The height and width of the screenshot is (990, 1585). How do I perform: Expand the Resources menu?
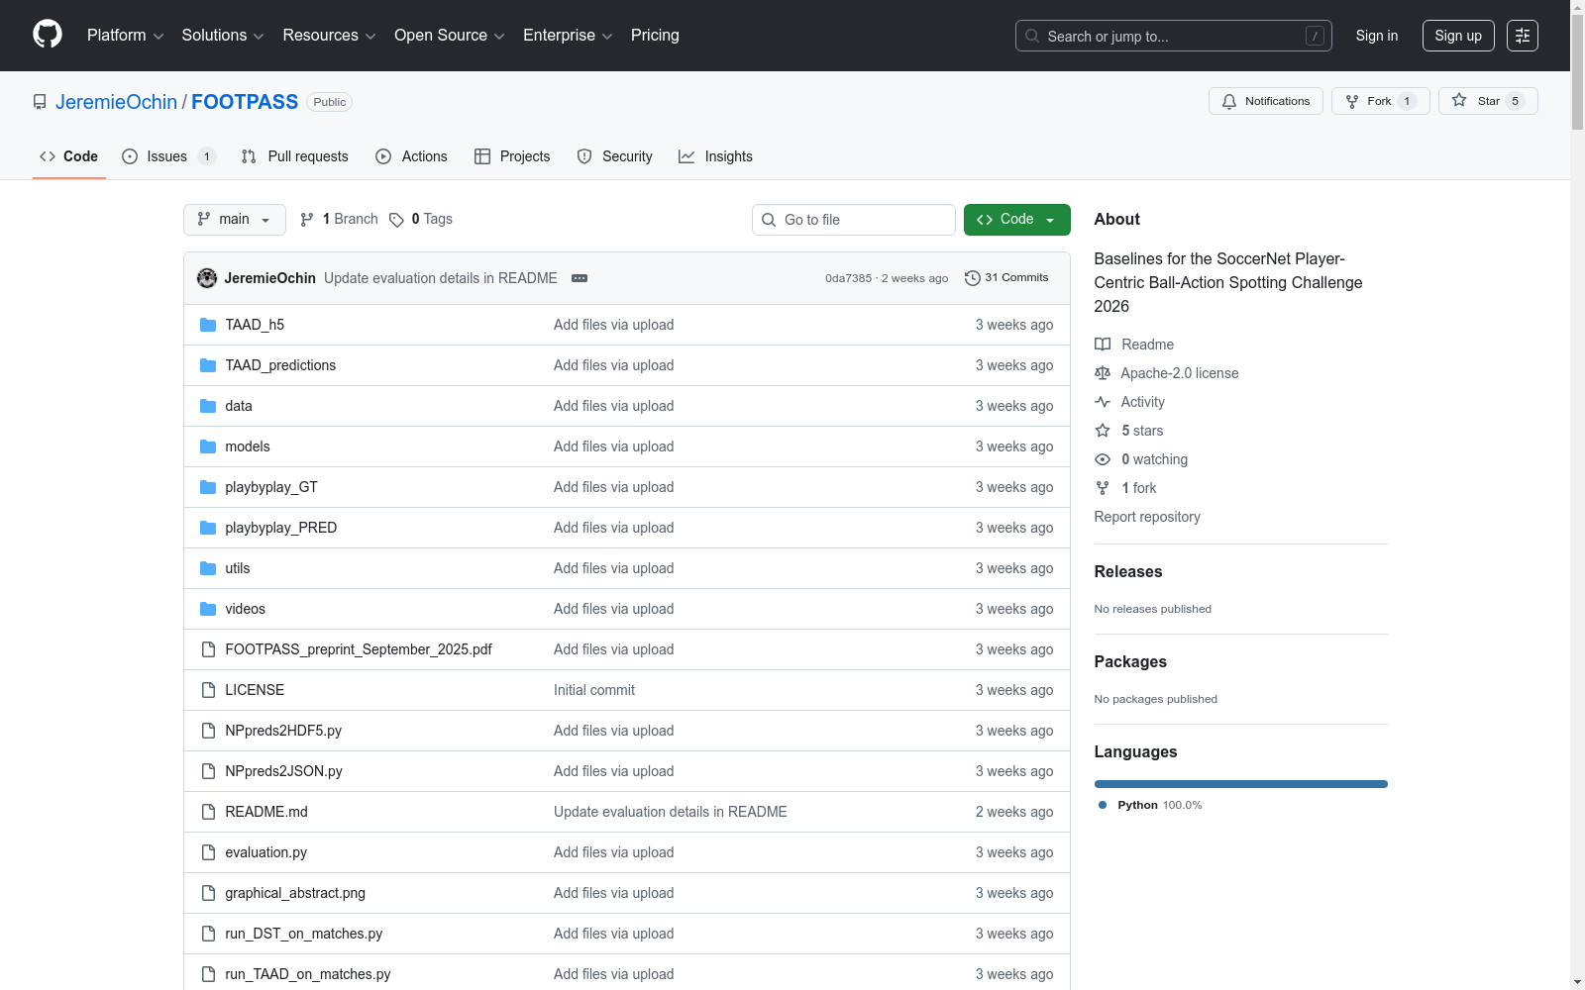[329, 36]
